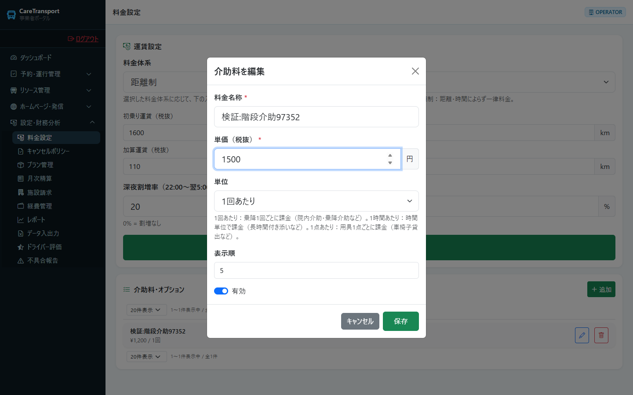Open 月次精算 from the sidebar
633x395 pixels.
56,178
